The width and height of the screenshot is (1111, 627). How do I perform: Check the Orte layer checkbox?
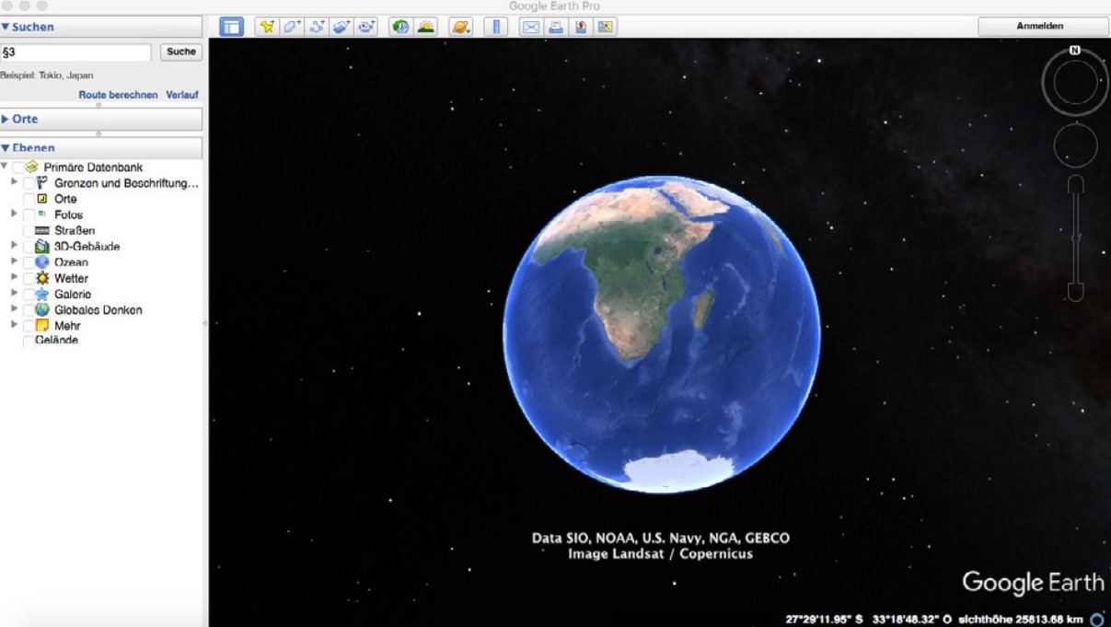[29, 199]
